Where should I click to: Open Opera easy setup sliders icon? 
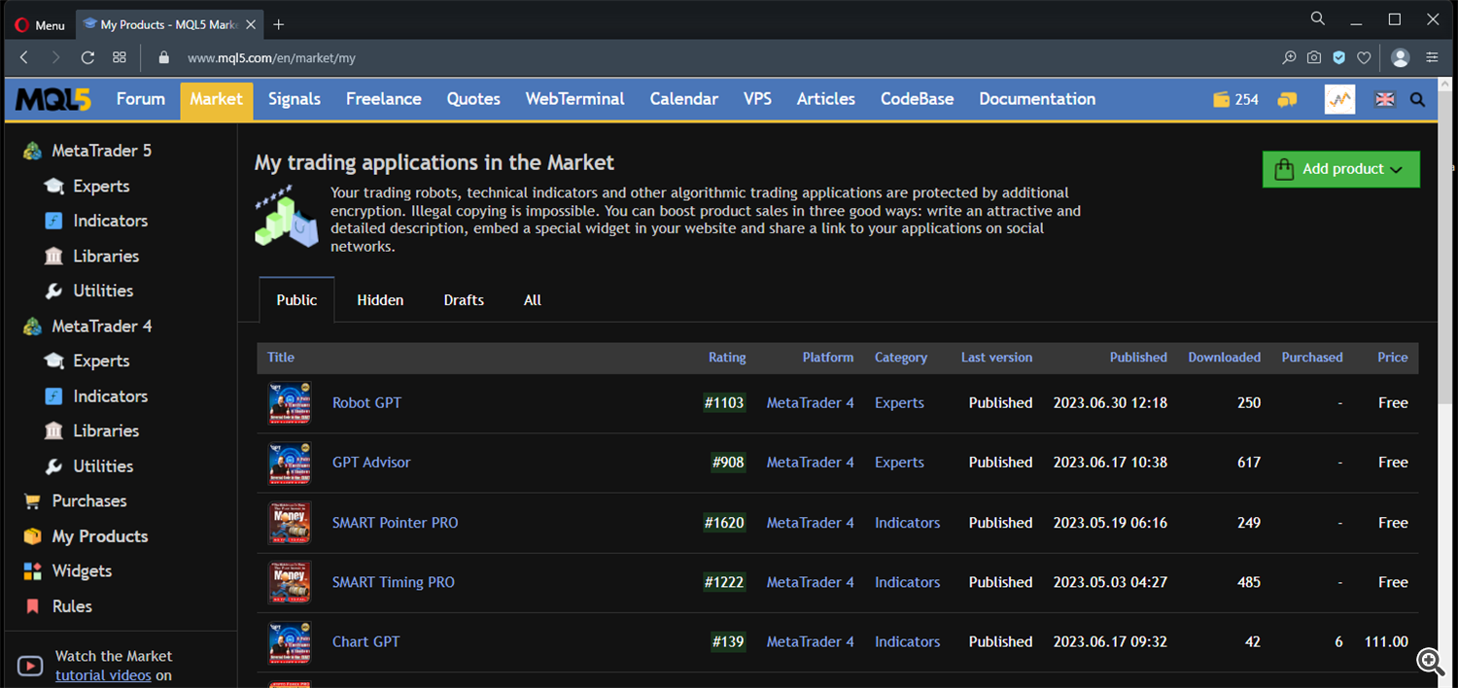pos(1432,57)
